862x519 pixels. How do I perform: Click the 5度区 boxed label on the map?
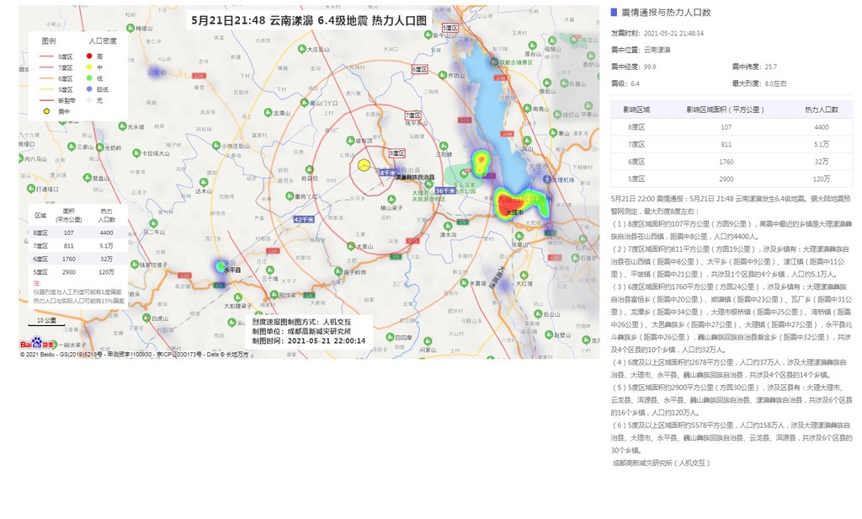(450, 28)
